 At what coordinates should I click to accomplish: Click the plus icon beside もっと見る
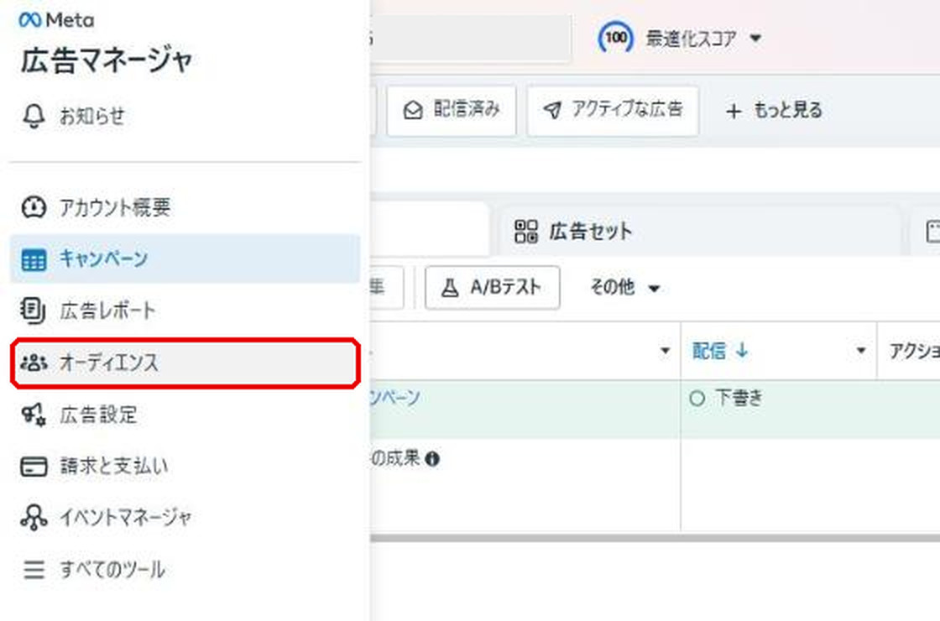(x=734, y=111)
